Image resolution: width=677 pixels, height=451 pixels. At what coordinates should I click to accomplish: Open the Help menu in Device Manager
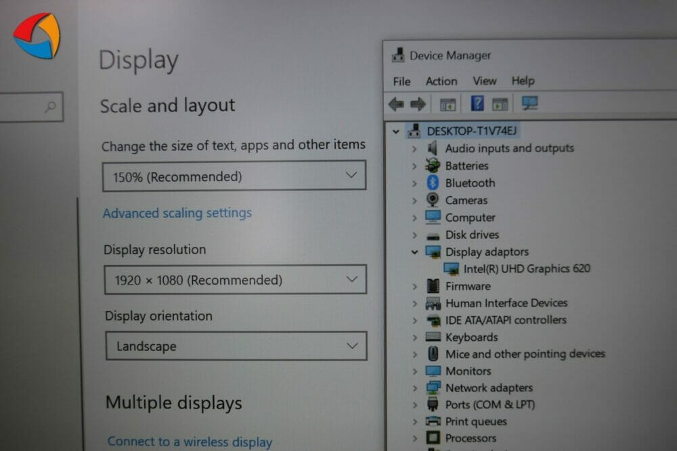click(x=523, y=80)
